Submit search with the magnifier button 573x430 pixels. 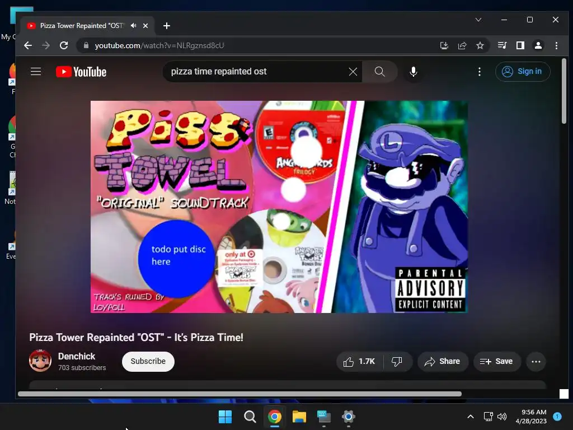pos(380,71)
